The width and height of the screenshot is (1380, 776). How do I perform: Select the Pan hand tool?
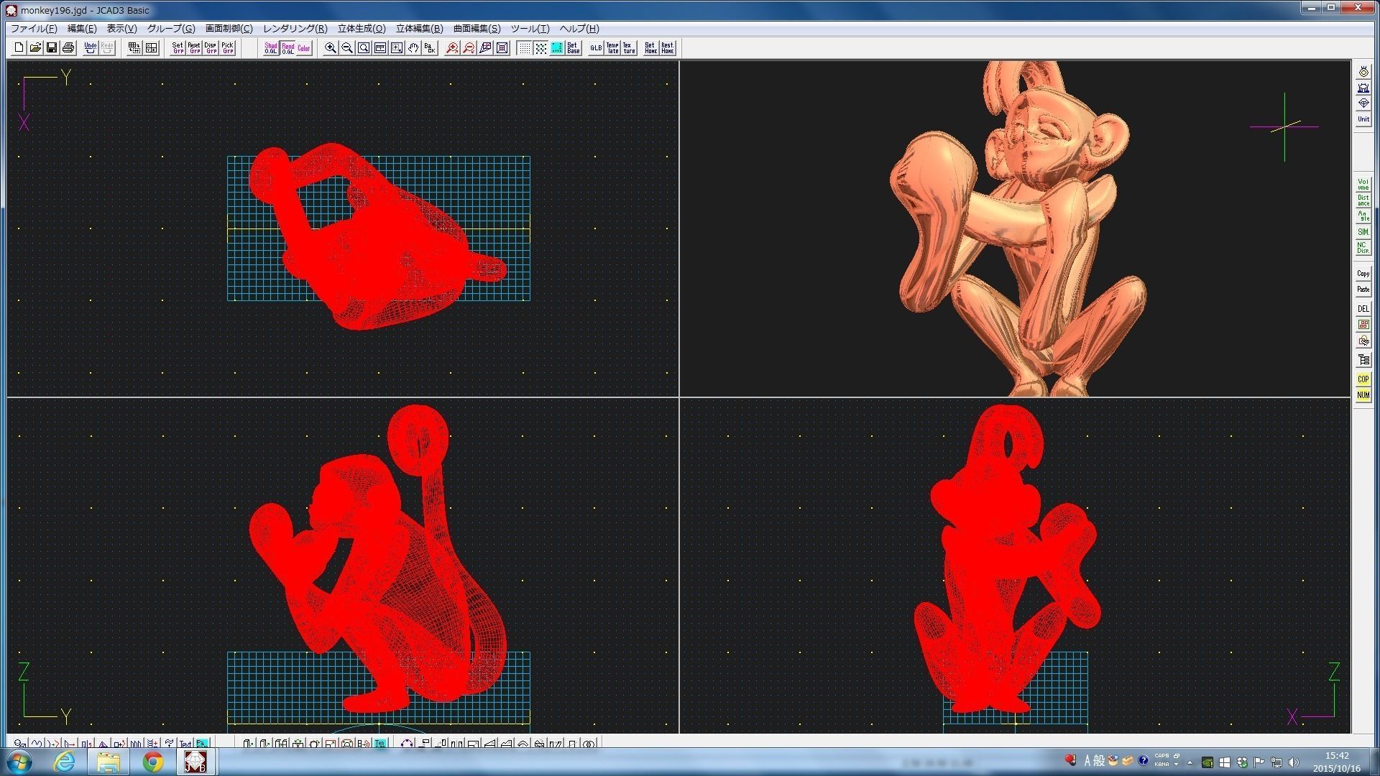coord(413,48)
